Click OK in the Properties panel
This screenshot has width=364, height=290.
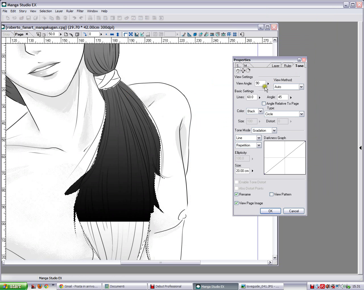270,211
